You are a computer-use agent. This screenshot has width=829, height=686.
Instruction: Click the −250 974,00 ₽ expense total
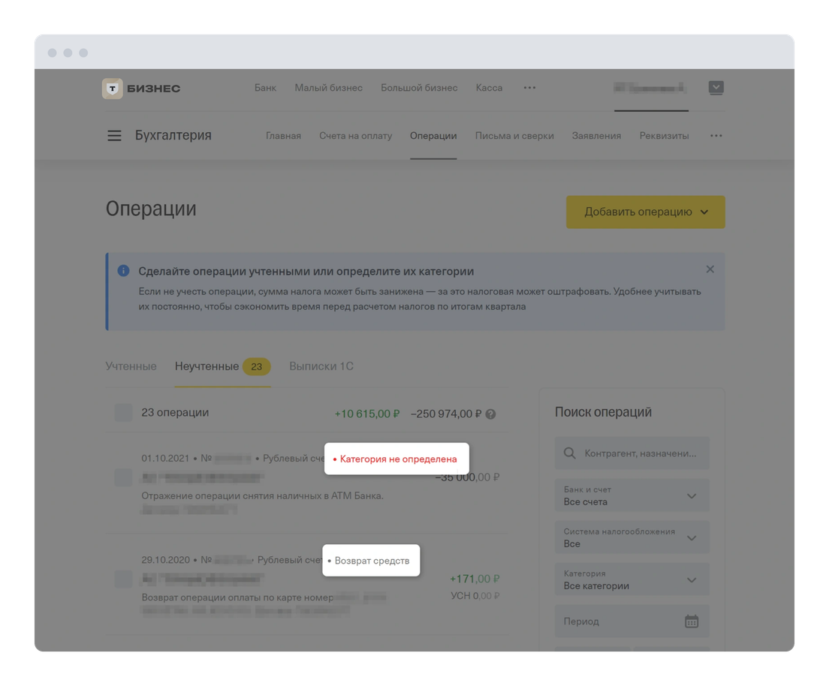(446, 414)
